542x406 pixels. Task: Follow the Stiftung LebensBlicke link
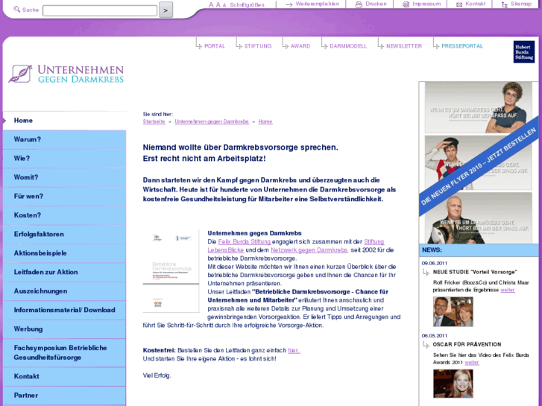coord(374,241)
